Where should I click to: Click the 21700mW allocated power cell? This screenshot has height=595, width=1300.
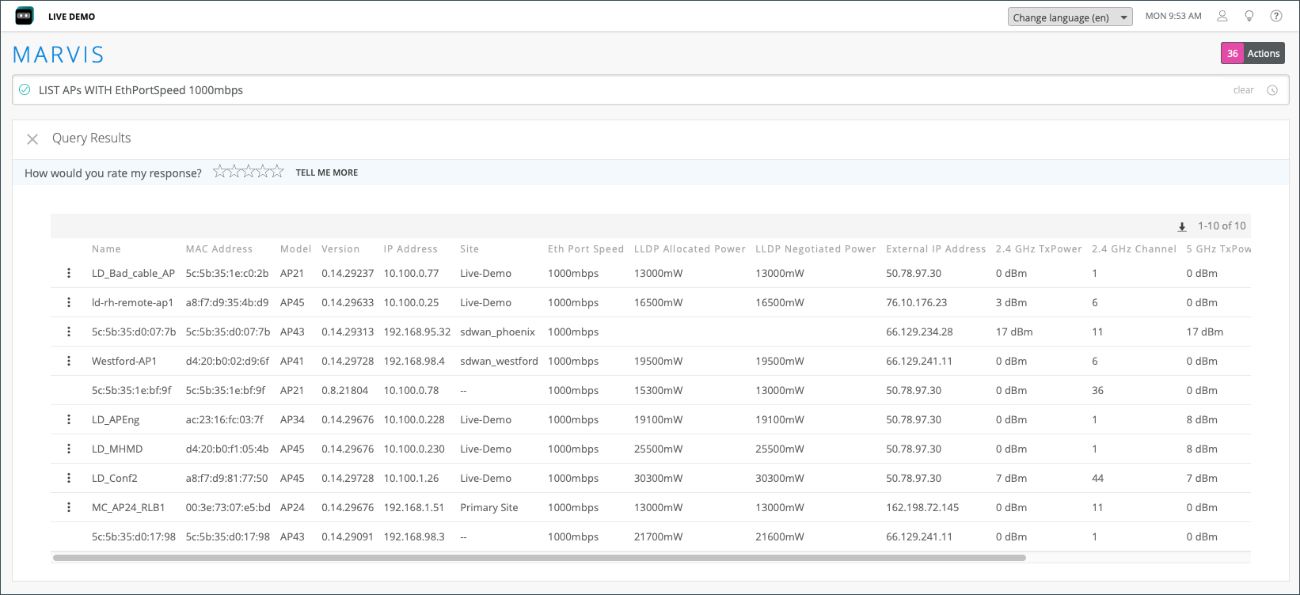(658, 536)
